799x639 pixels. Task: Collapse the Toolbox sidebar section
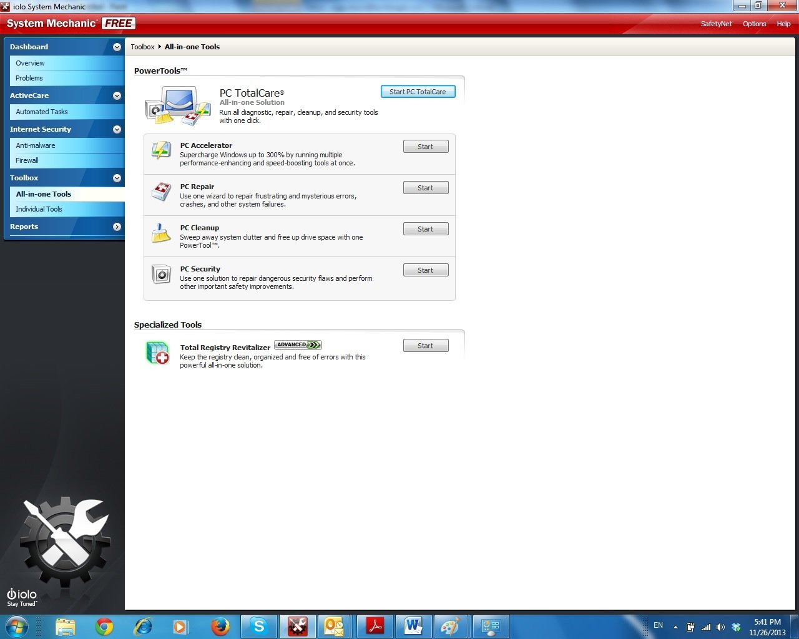(x=117, y=178)
